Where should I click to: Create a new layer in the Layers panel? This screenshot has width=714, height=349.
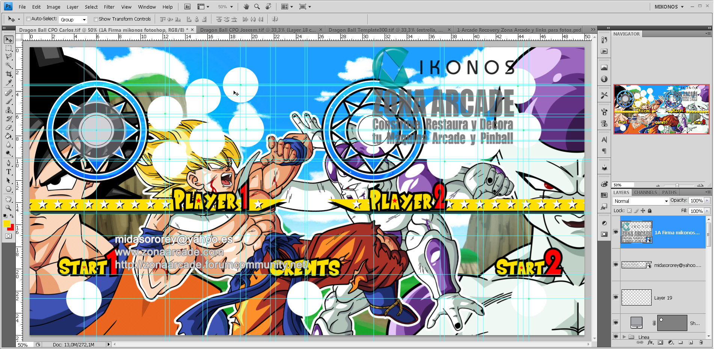click(690, 342)
